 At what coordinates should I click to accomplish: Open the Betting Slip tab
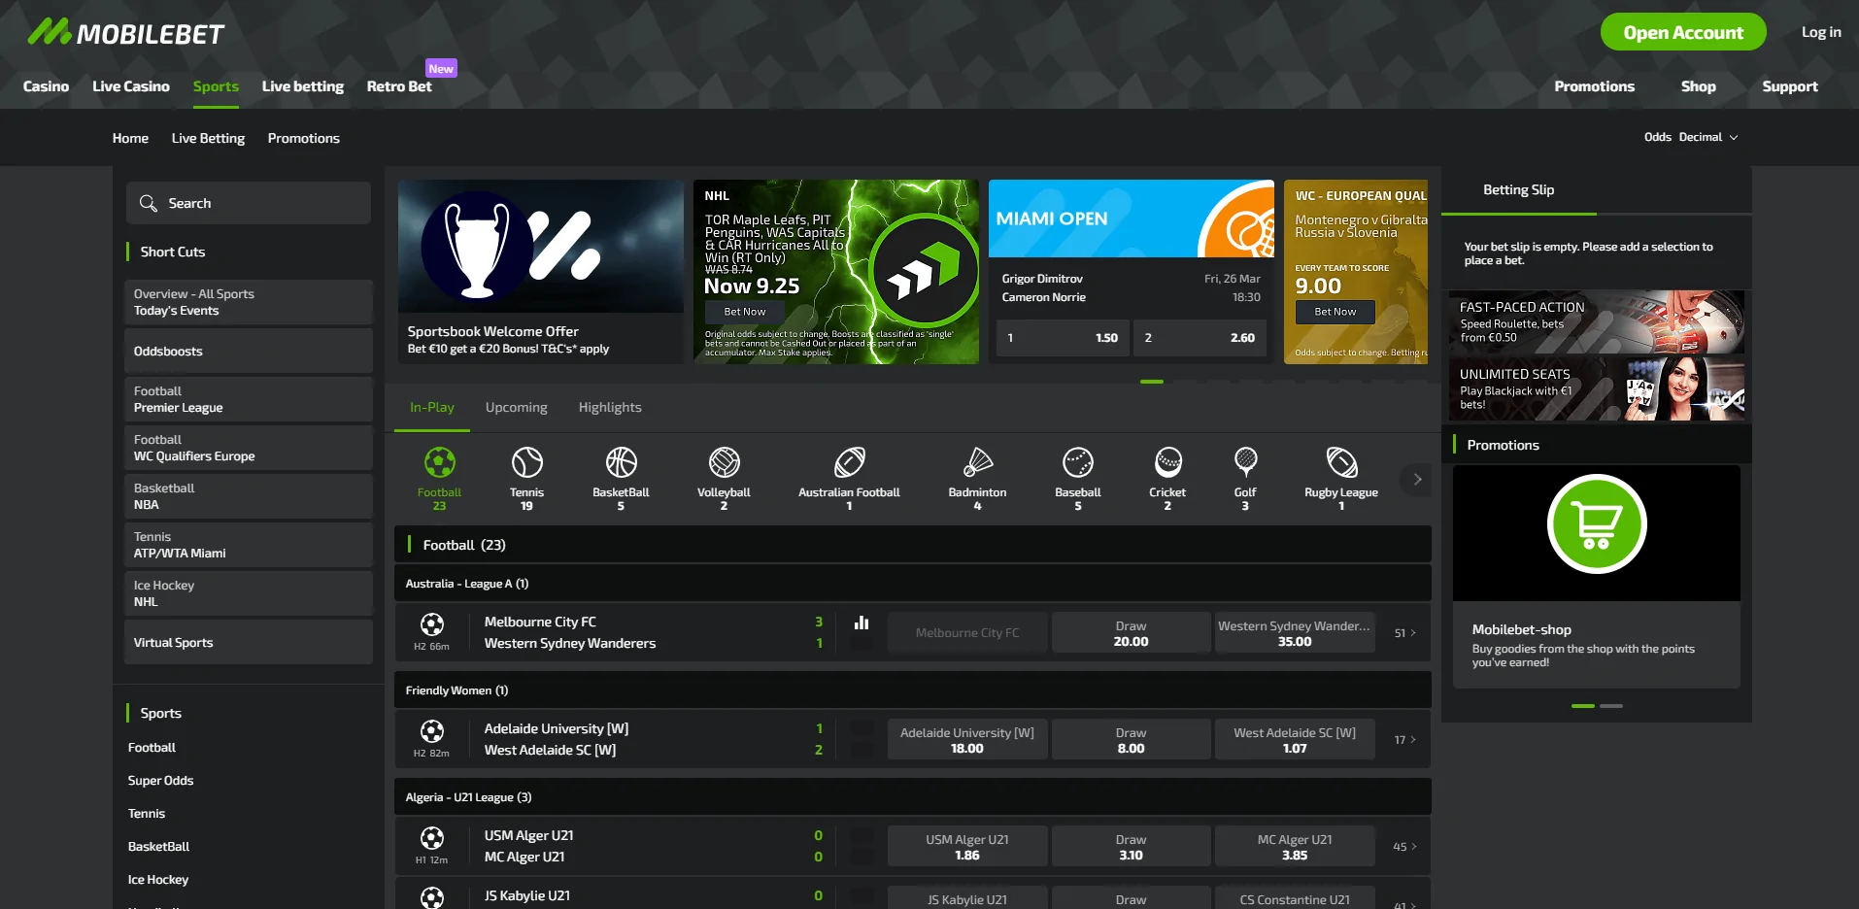1519,190
